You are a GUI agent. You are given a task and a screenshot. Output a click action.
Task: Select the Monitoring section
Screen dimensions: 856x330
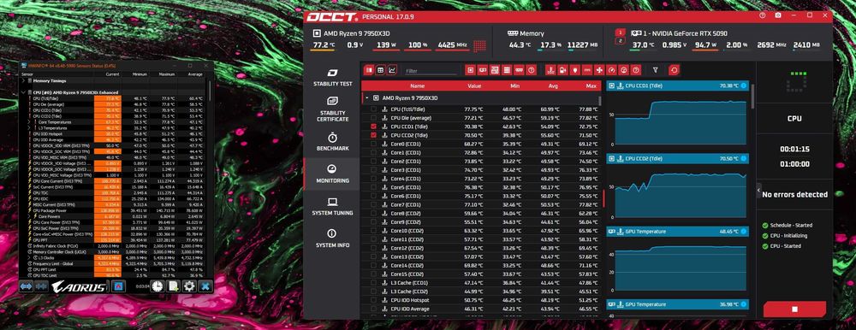[x=332, y=174]
